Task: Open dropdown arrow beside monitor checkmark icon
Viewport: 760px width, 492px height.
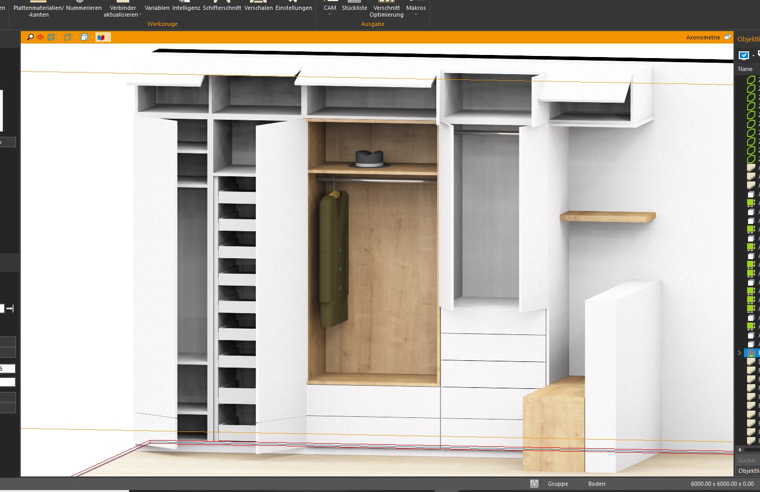Action: coord(753,56)
